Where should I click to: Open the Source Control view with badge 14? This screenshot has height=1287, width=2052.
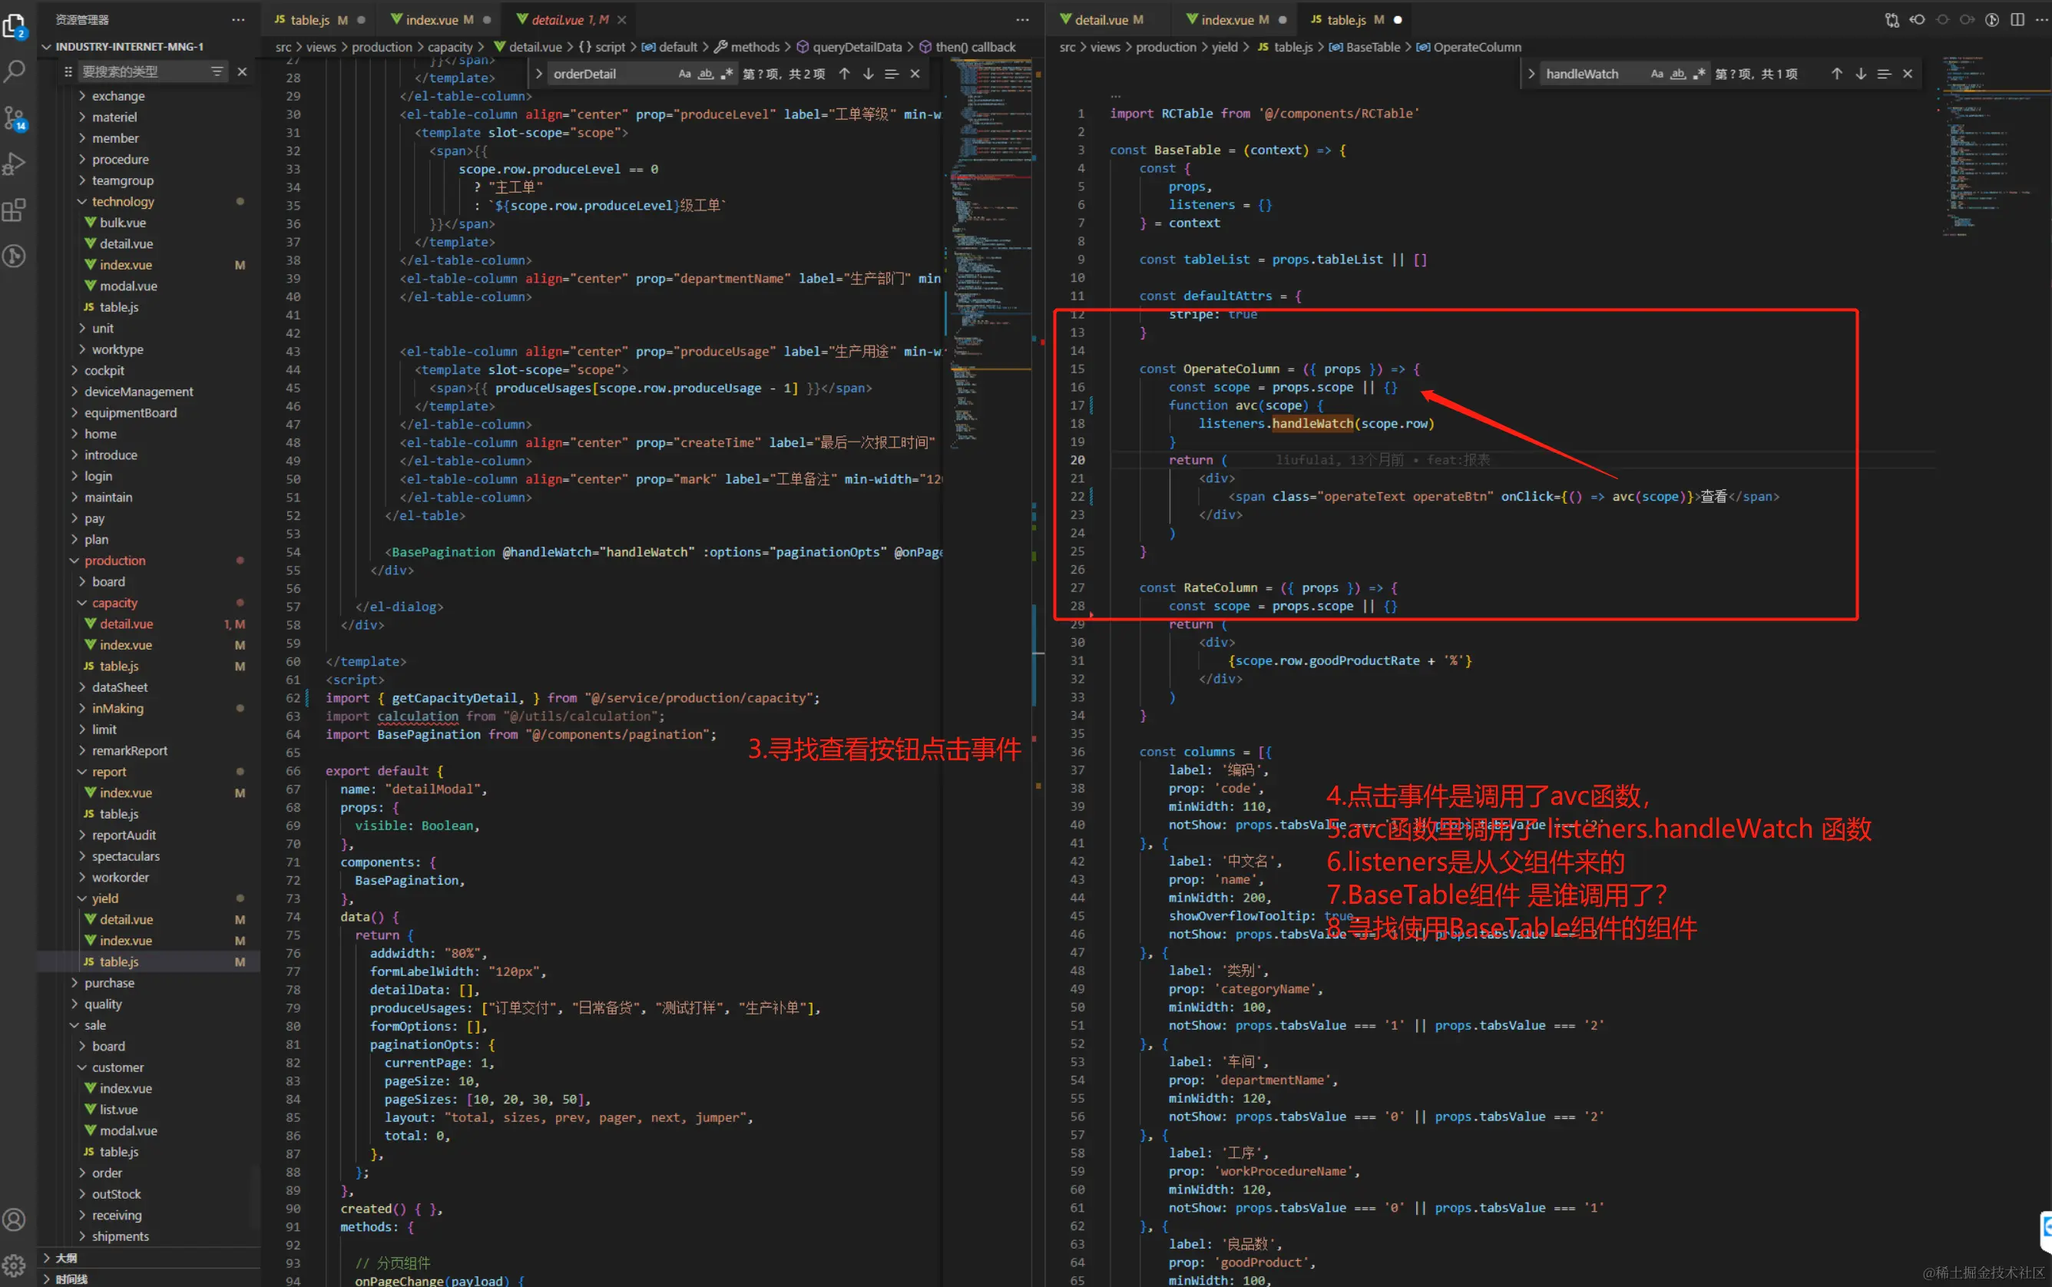(x=15, y=117)
